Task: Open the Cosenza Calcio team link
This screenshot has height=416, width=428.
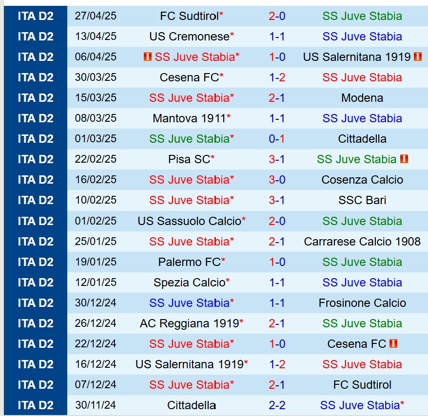Action: pyautogui.click(x=362, y=180)
